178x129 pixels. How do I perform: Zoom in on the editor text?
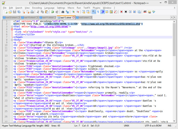(73, 12)
